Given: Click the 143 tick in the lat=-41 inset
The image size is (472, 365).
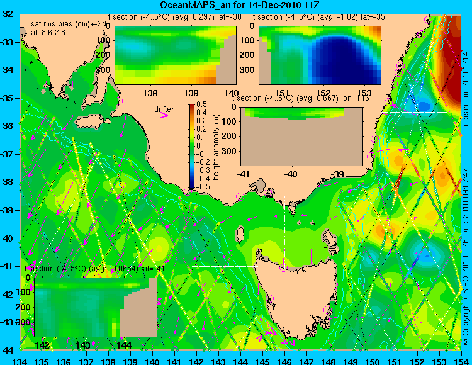Looking at the screenshot, I should click(x=83, y=345).
